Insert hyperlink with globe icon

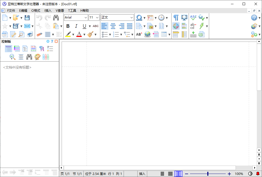(x=147, y=34)
